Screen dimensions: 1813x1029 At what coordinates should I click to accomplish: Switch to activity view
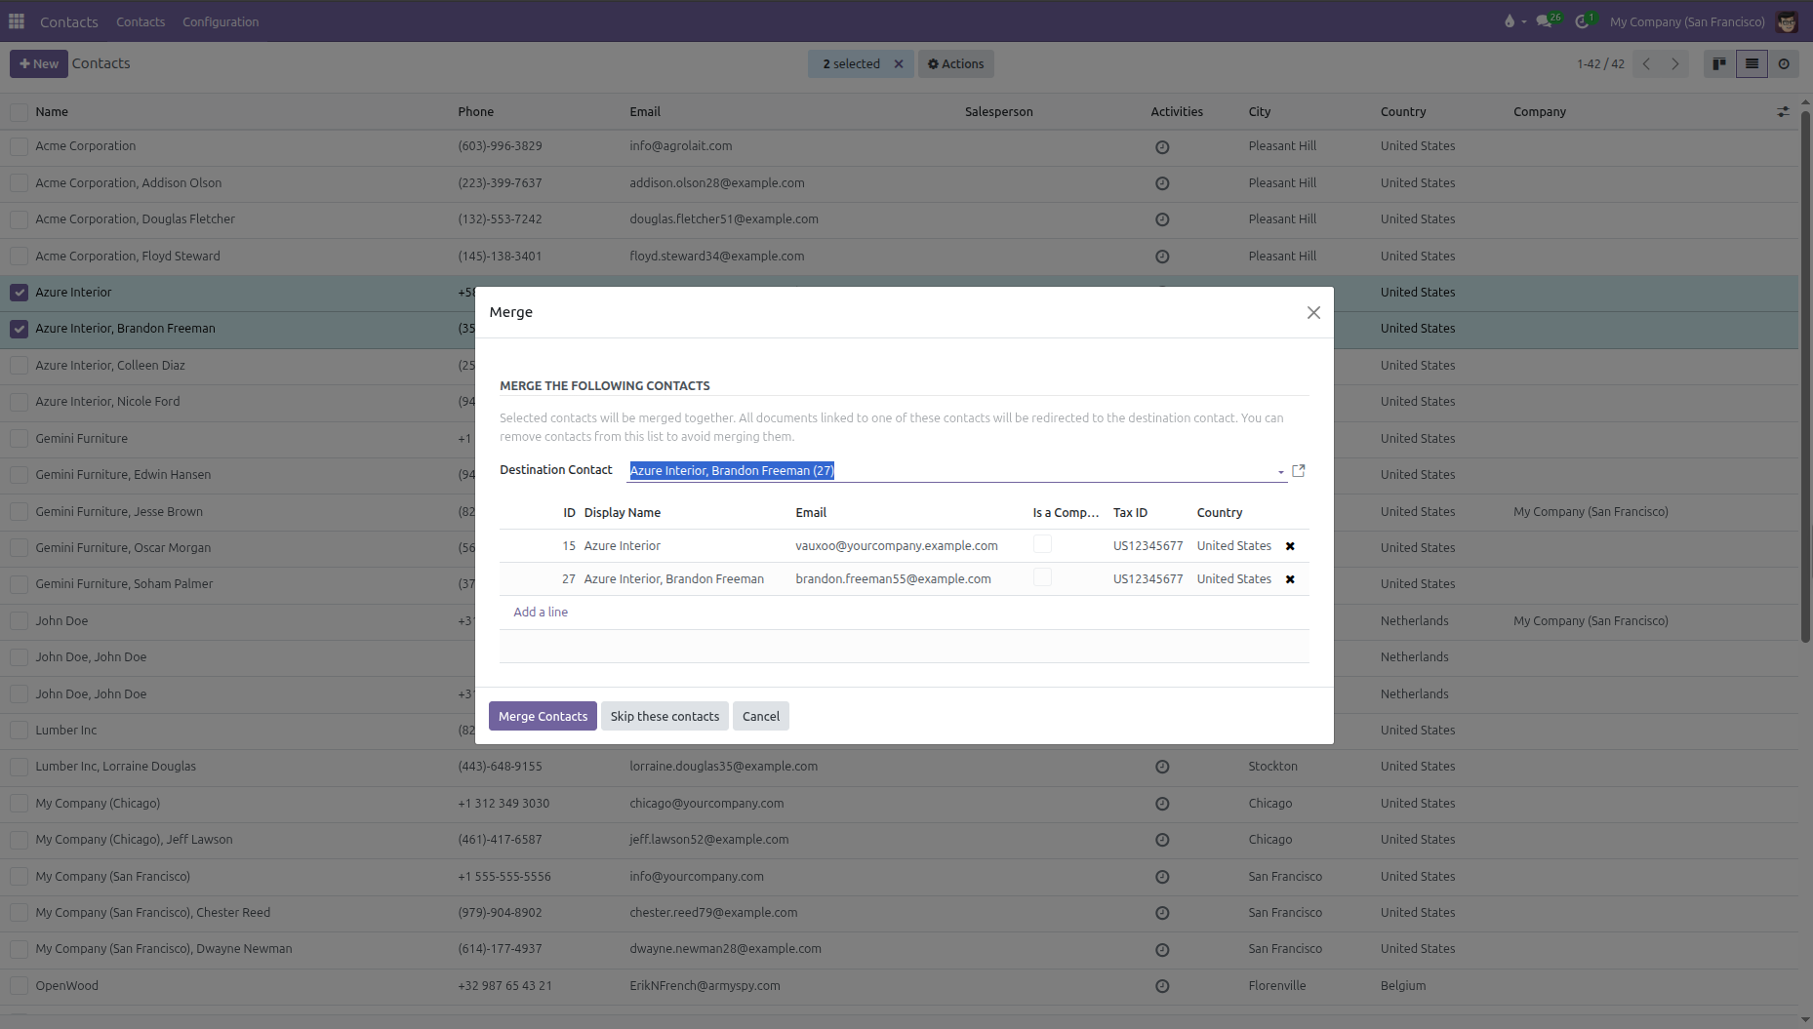coord(1784,63)
